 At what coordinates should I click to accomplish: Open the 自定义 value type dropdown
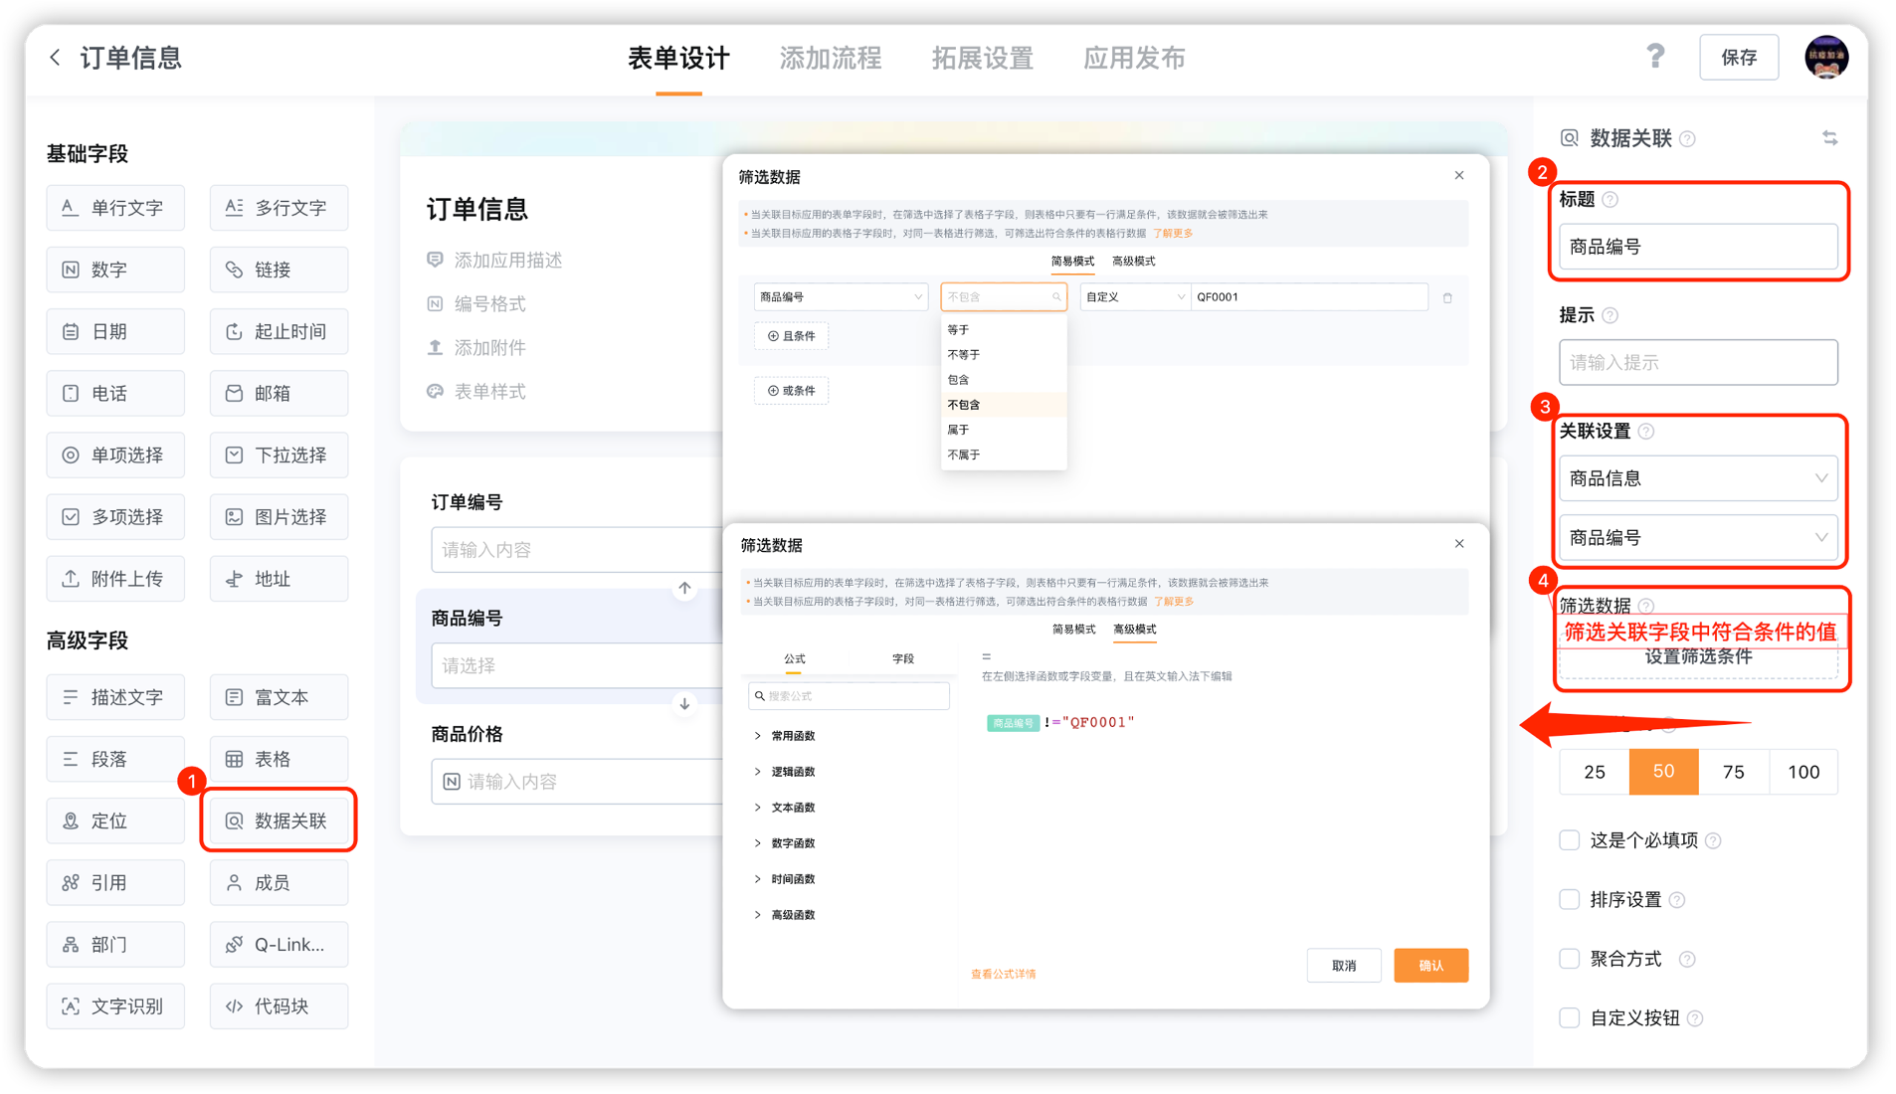[x=1135, y=296]
